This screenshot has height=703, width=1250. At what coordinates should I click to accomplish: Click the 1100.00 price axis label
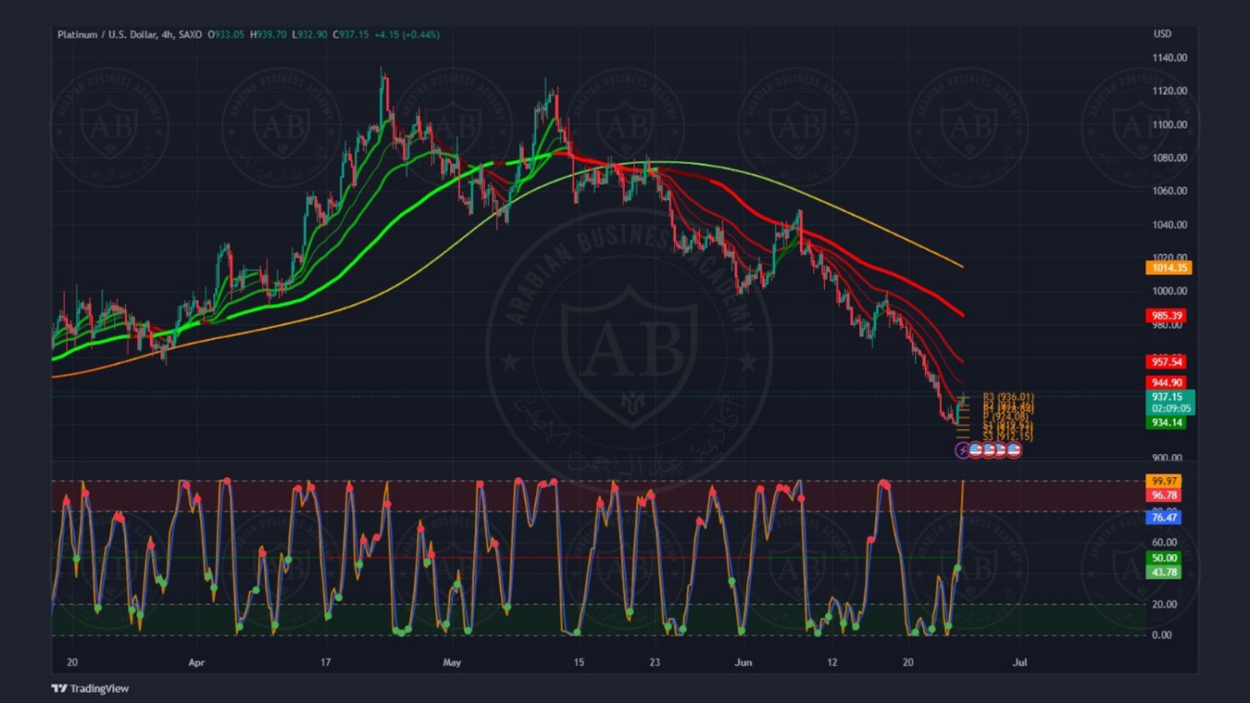1169,124
